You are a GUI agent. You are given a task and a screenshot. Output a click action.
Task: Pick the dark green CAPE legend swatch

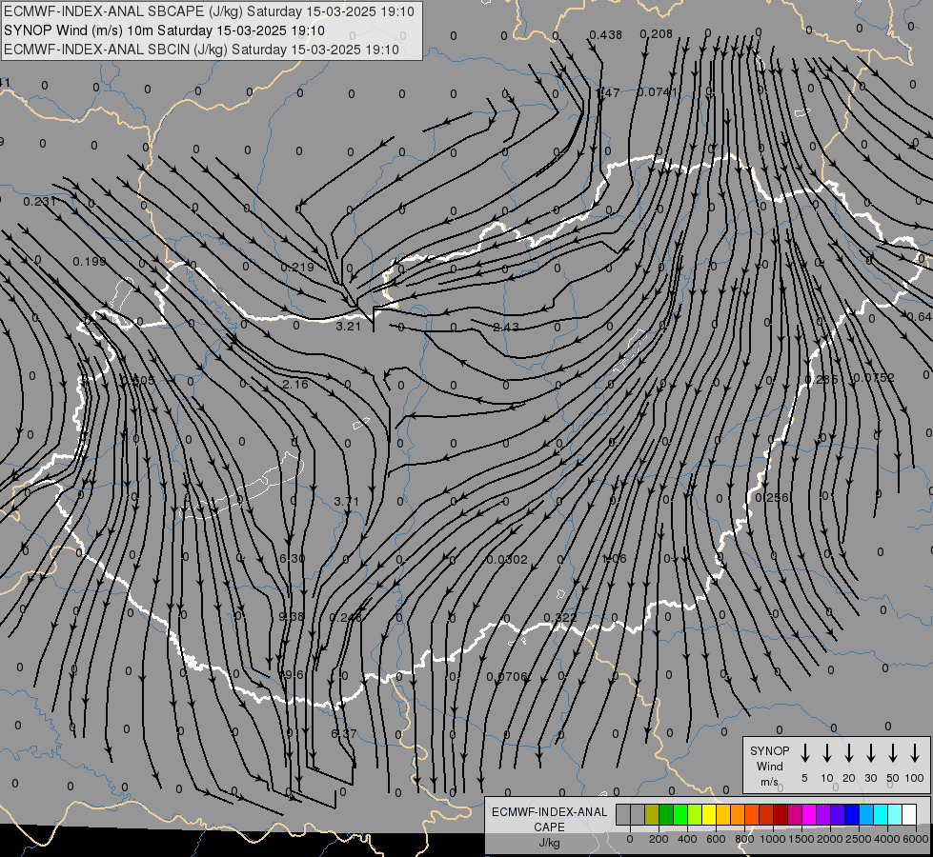coord(666,814)
